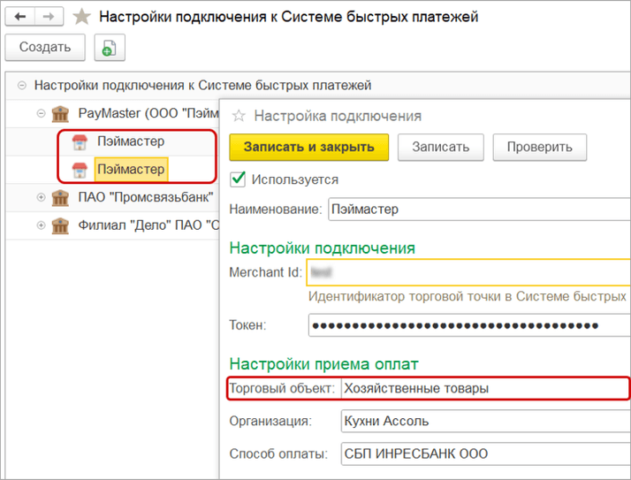Click the Проверить button
The image size is (631, 480).
point(540,147)
